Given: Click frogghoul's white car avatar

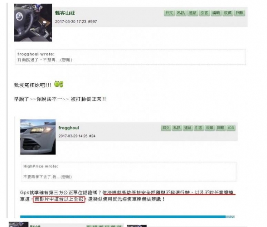Looking at the screenshot, I should point(38,137).
